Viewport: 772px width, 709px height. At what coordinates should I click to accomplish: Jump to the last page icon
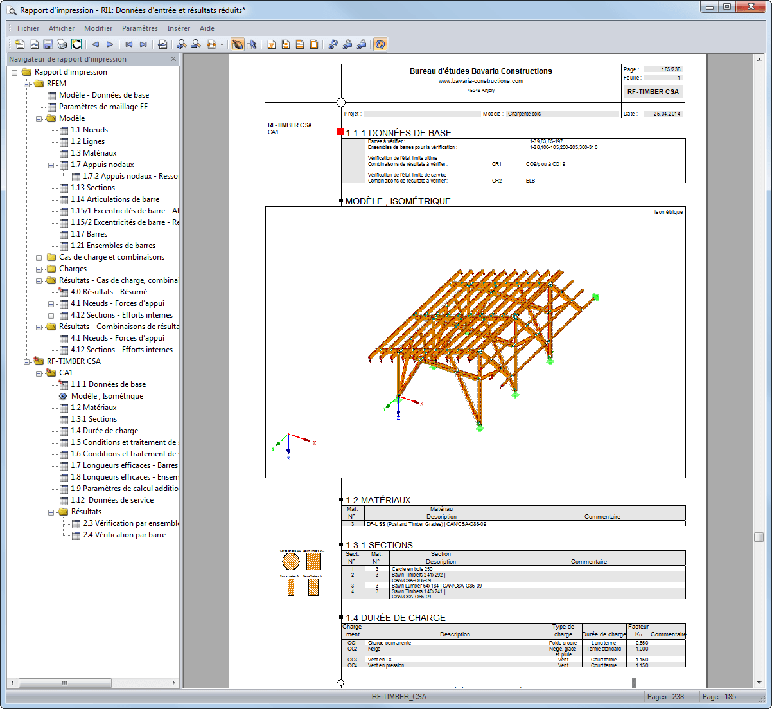coord(143,44)
